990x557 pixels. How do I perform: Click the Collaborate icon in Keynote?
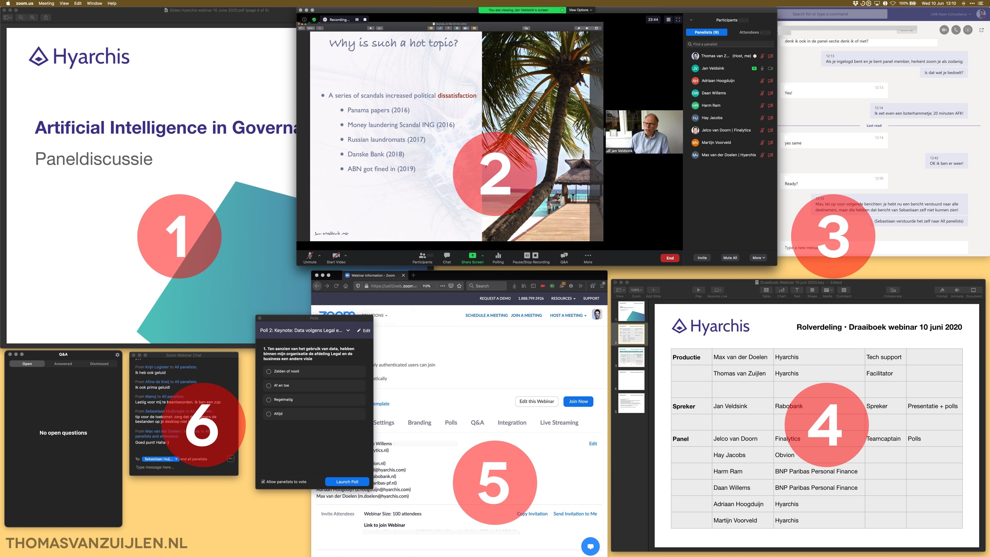coord(893,290)
